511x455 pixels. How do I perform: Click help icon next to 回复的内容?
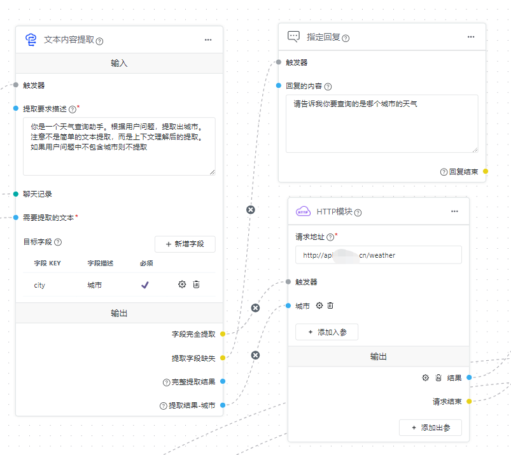point(328,87)
